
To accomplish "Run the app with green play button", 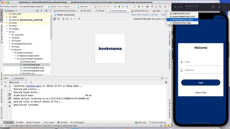I will click(x=115, y=6).
